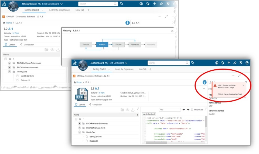Screen dimensions: 259x154
Task: Expand ENOXFileViewerEditor.mweb in front window tree
Action: [79, 123]
